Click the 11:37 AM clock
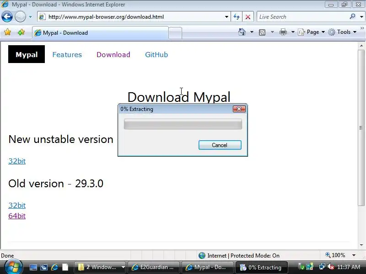This screenshot has width=366, height=274. tap(349, 267)
